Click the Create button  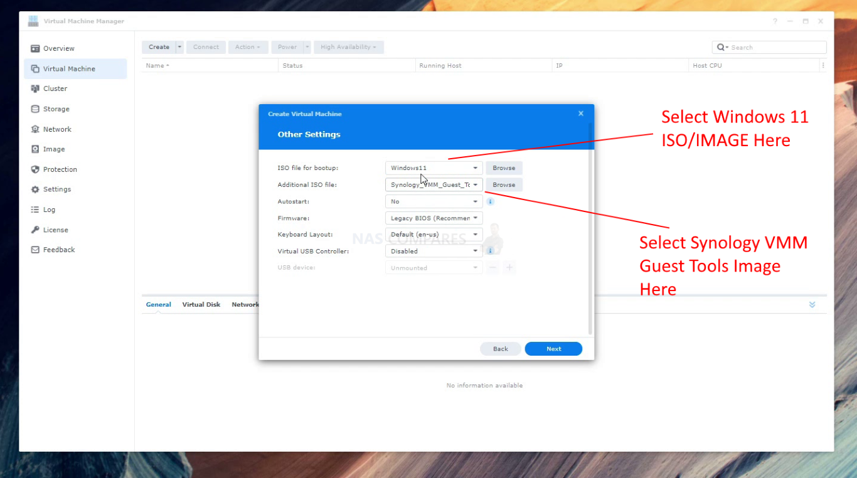click(x=159, y=47)
